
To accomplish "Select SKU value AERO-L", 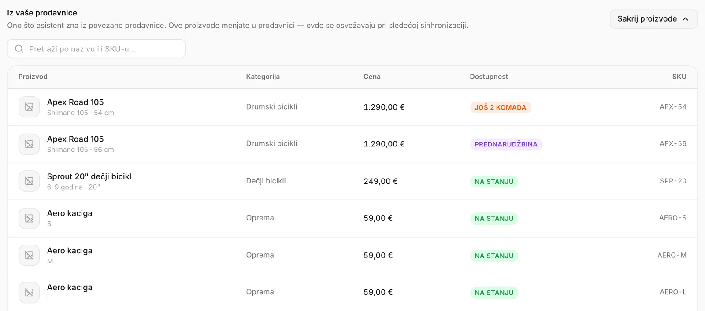I will tap(673, 293).
